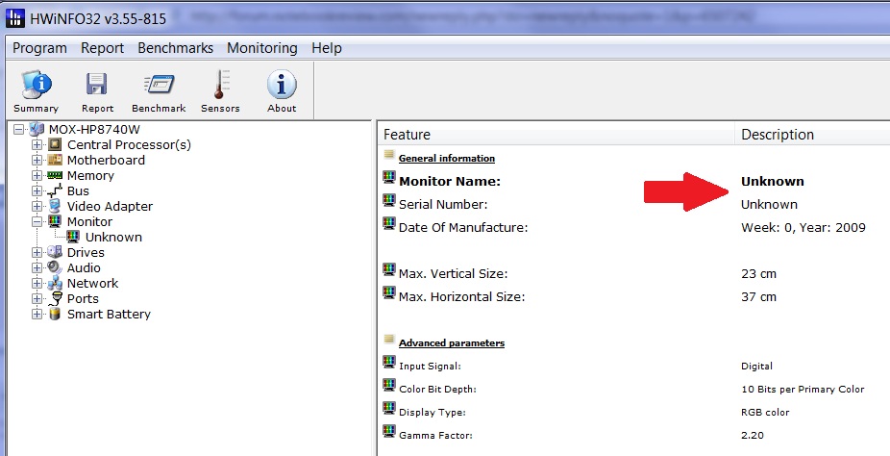Open the Help menu

pyautogui.click(x=327, y=48)
